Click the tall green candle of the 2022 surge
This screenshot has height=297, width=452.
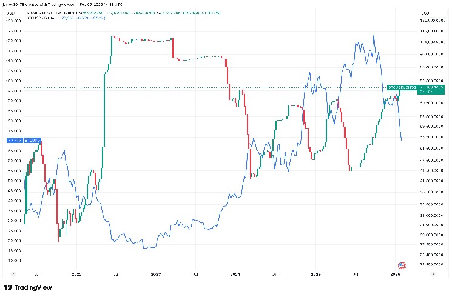104,109
